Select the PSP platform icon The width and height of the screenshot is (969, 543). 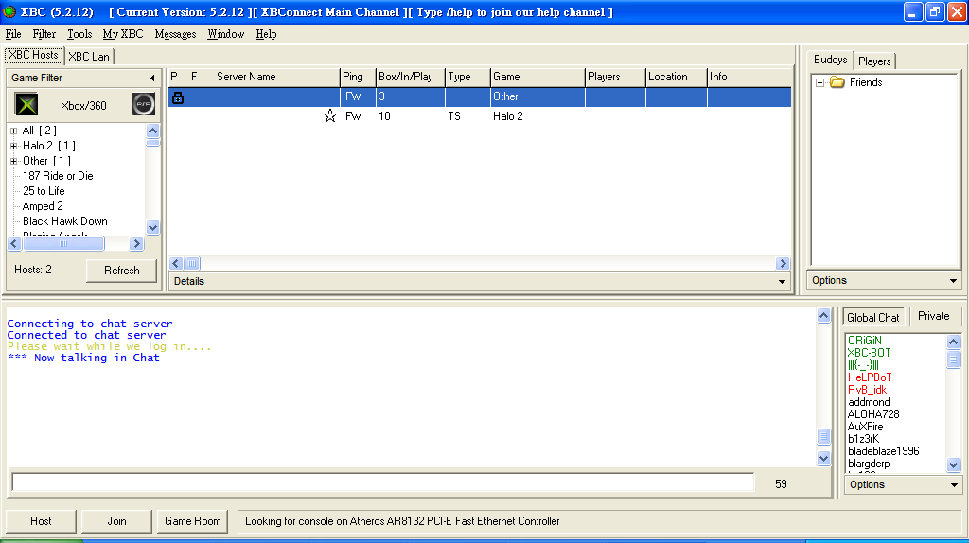pos(143,105)
